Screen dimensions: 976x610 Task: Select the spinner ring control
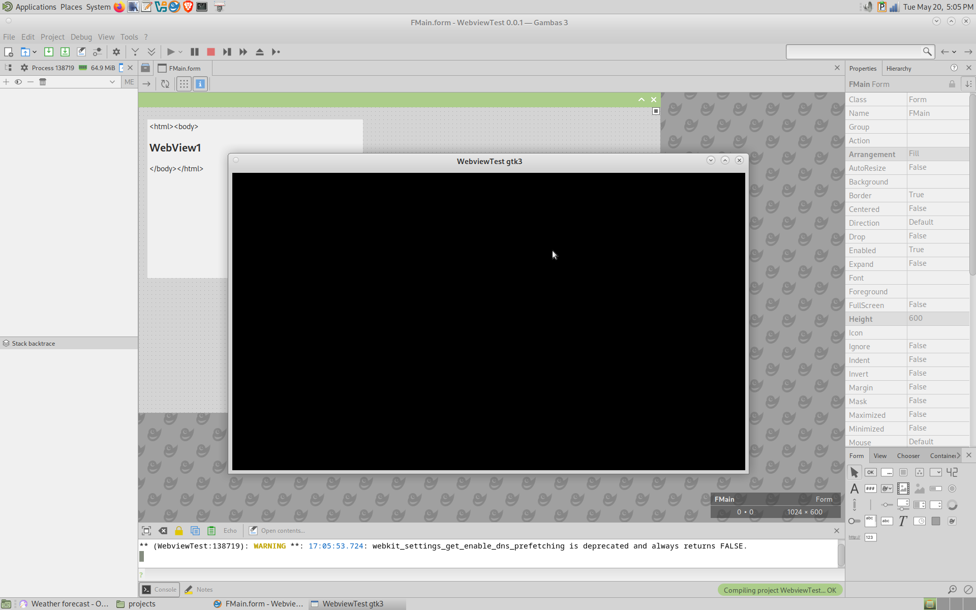(952, 505)
